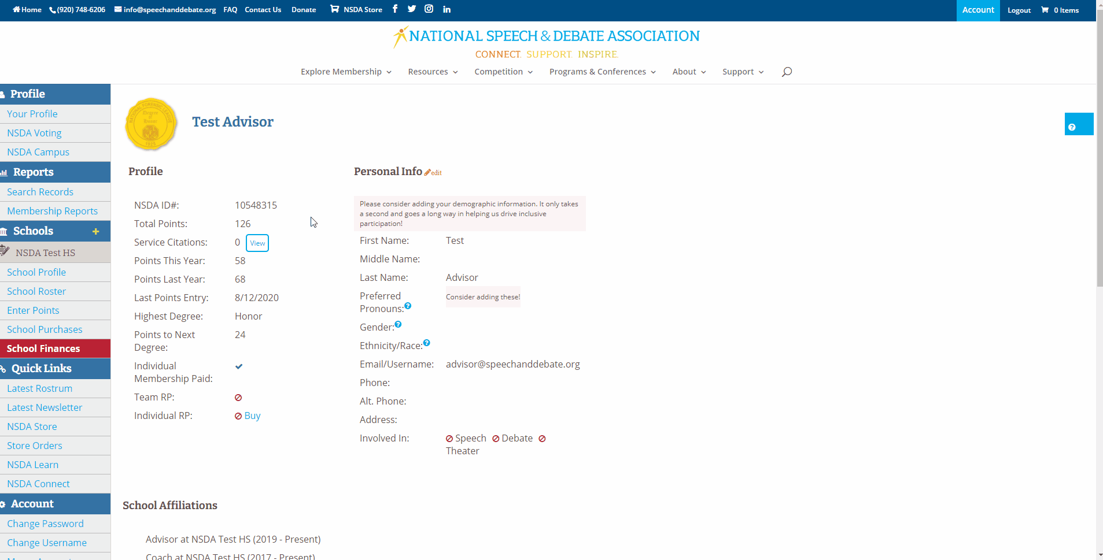Click the search magnifier icon
Screen dimensions: 1103x560
(x=787, y=72)
